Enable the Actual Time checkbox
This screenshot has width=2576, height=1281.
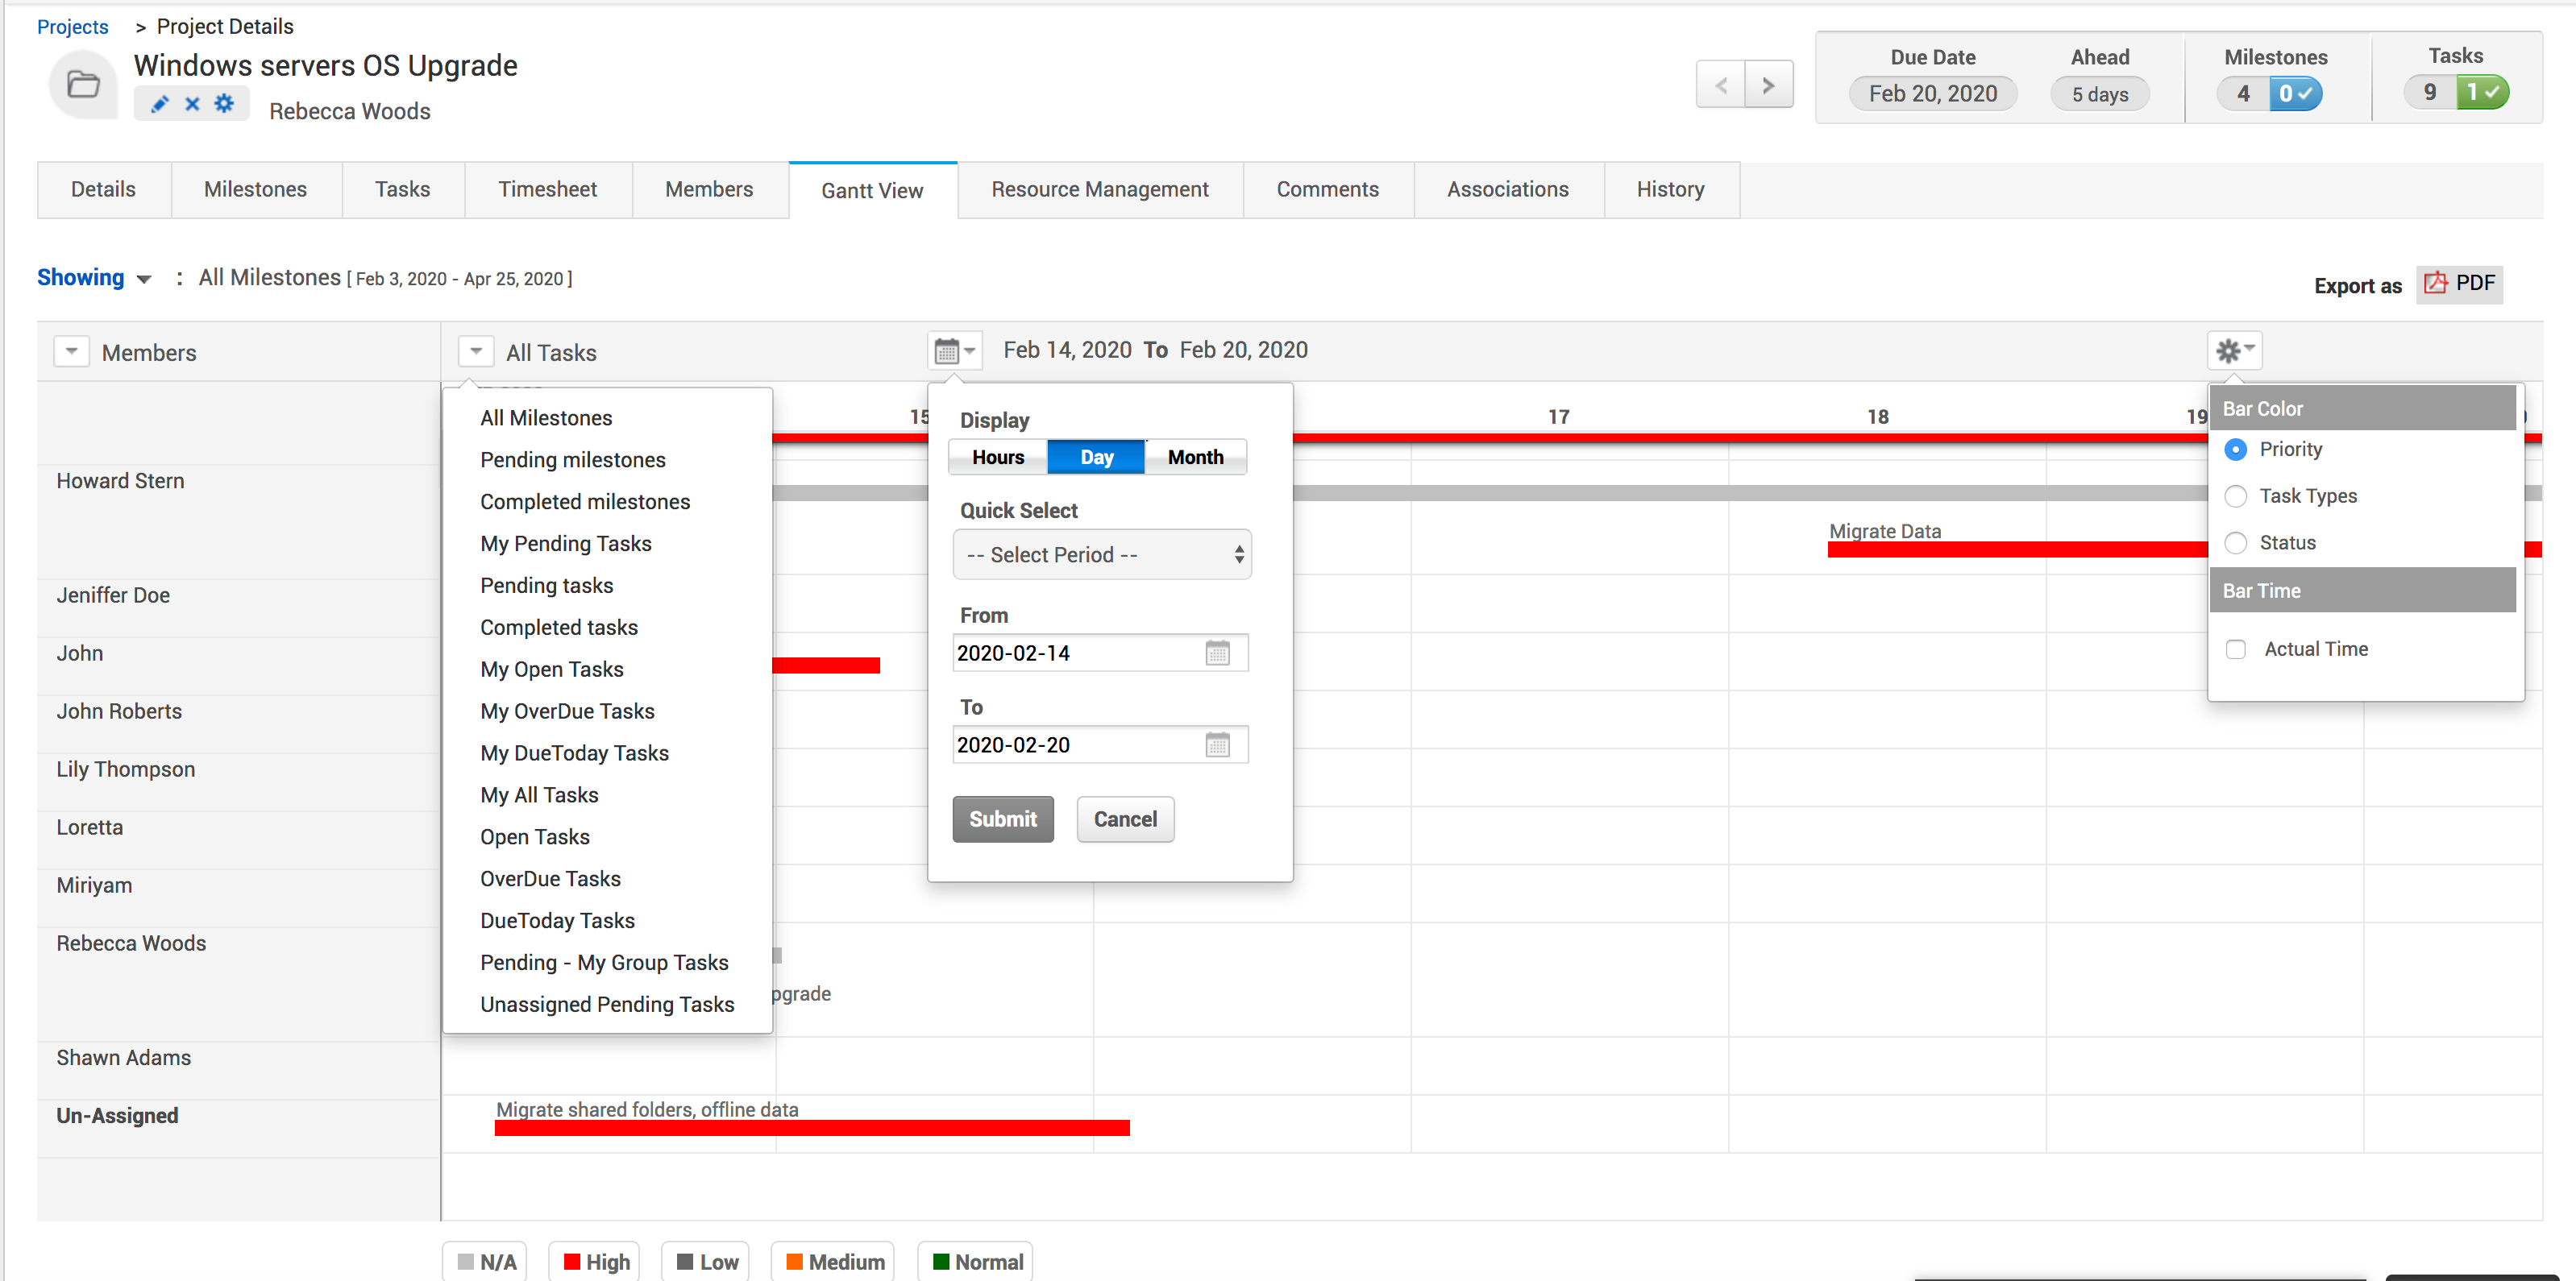pos(2235,649)
